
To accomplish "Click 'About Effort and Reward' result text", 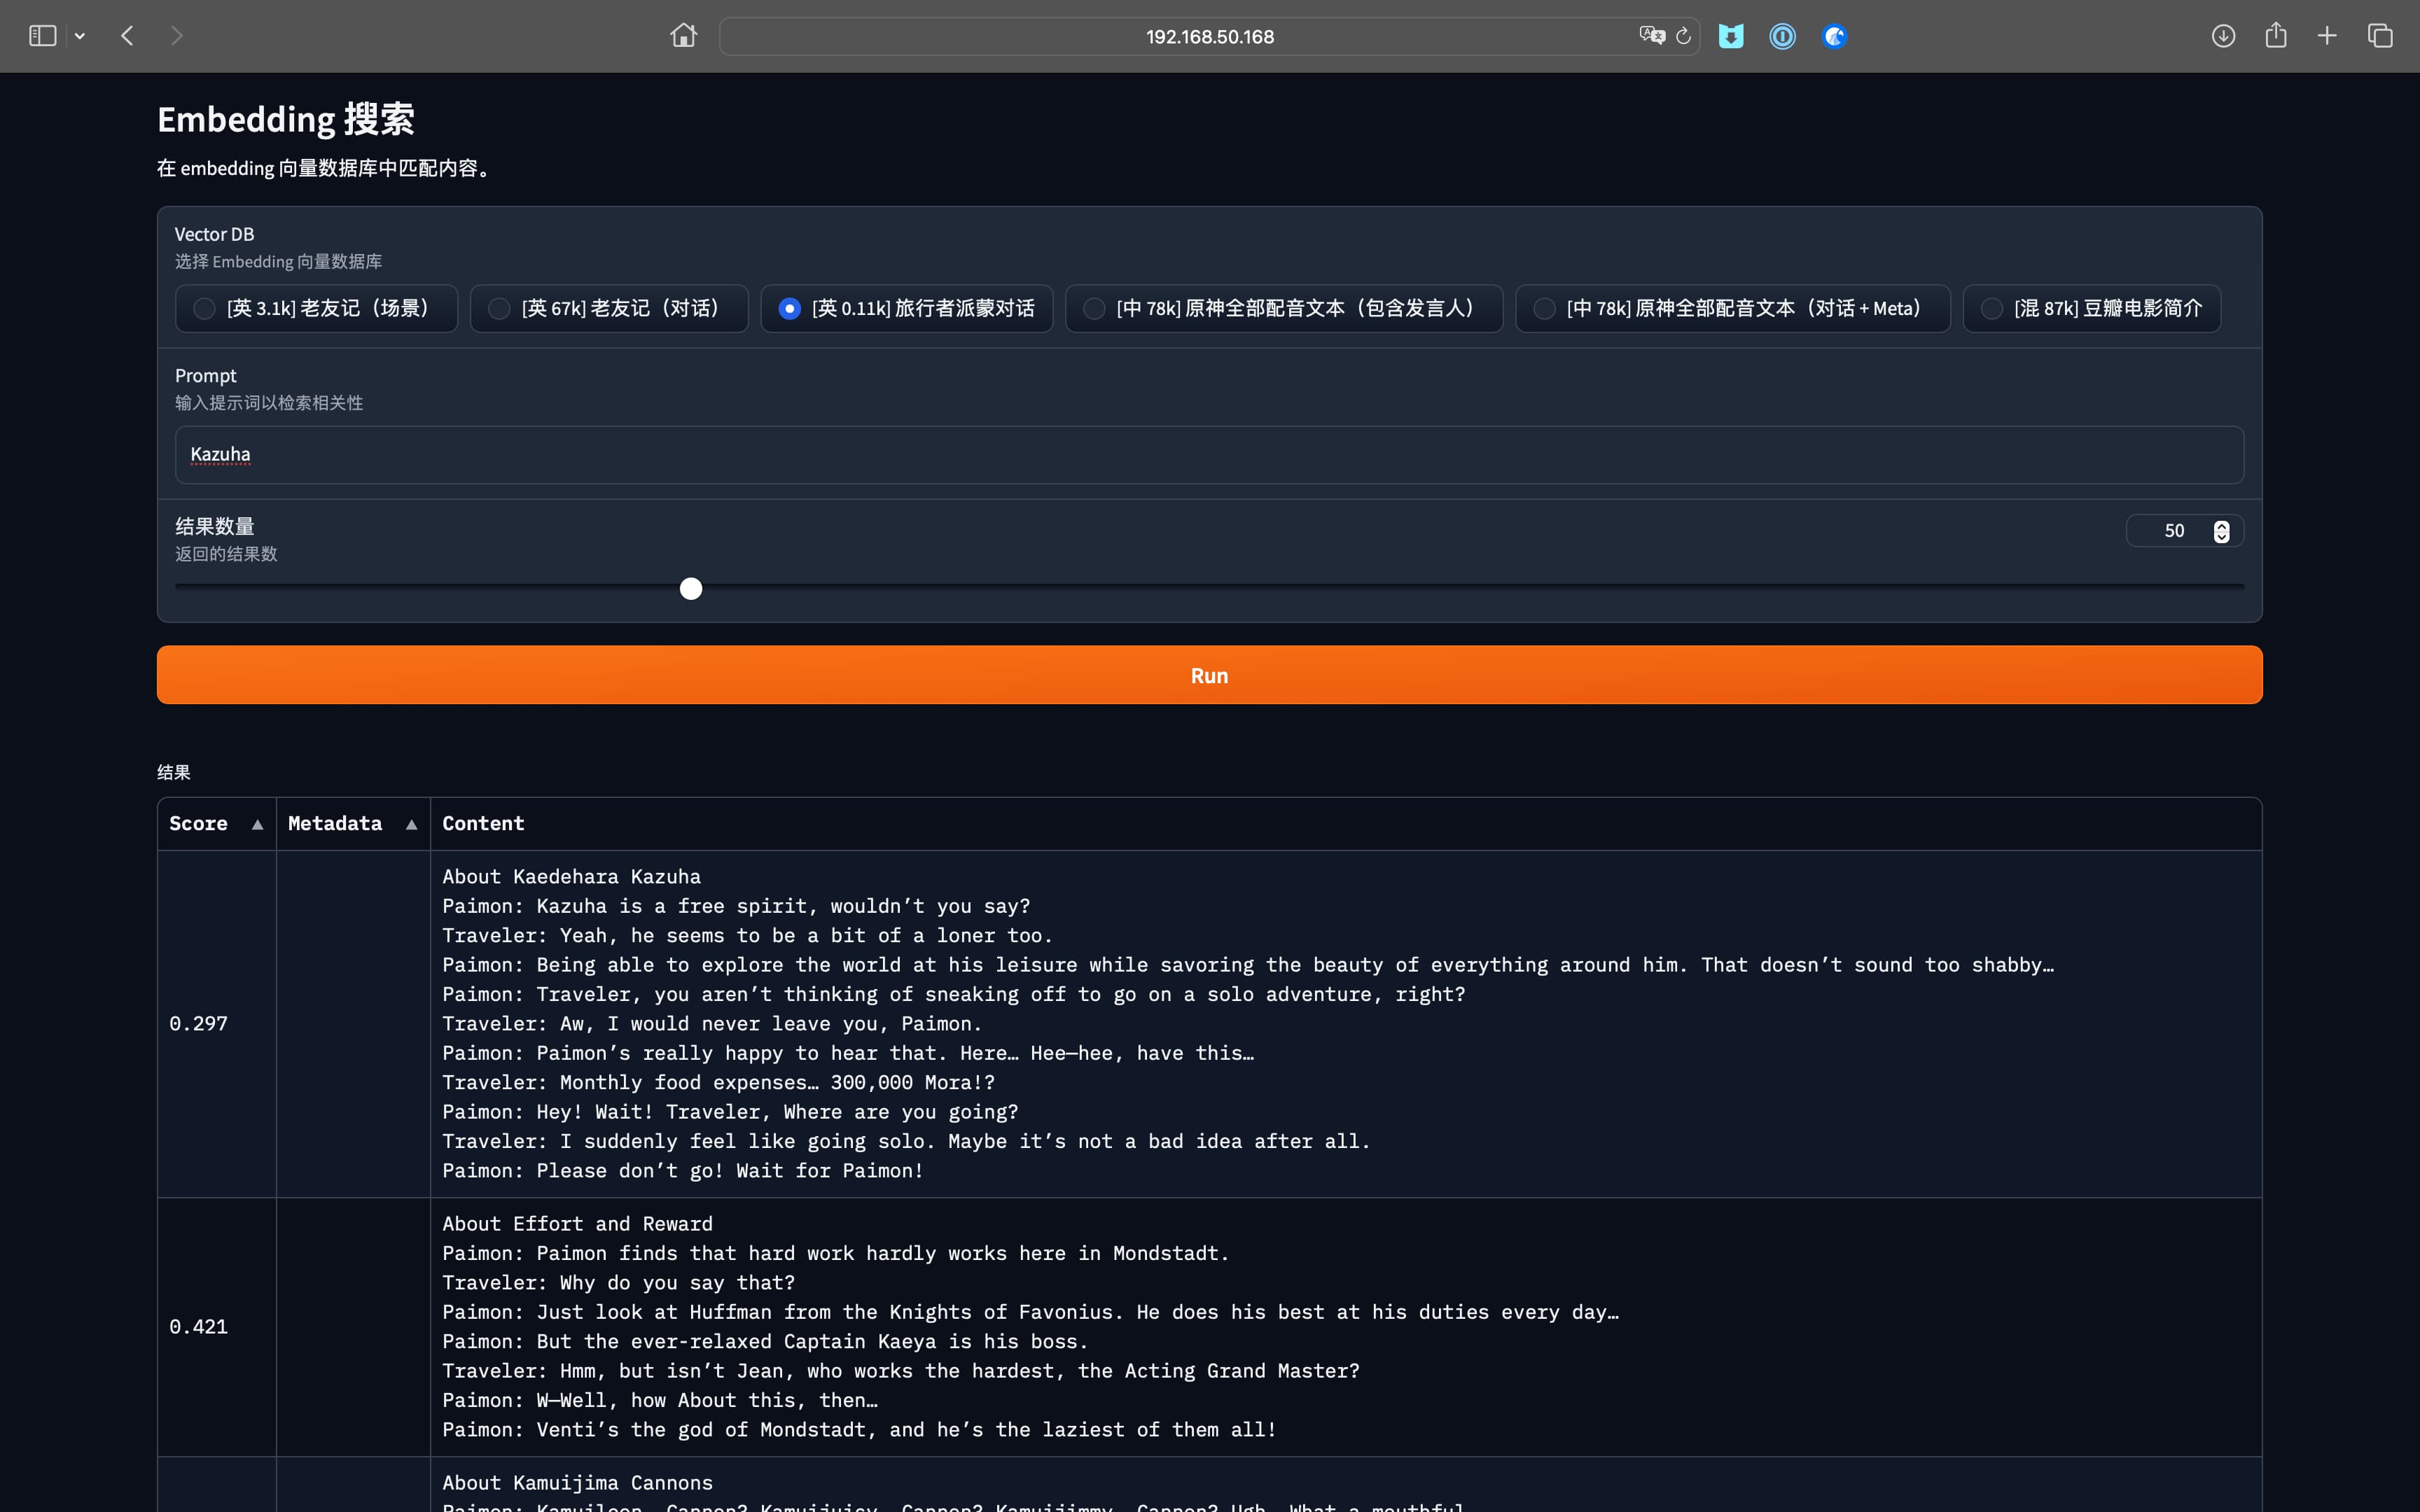I will (x=577, y=1224).
